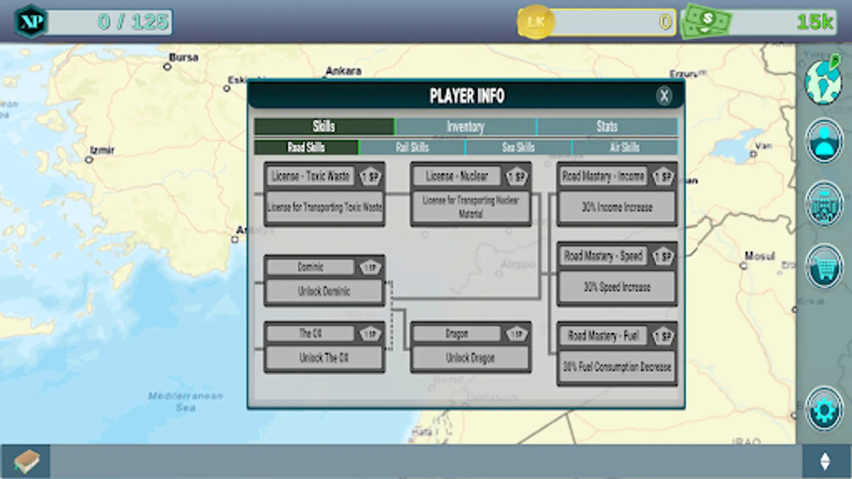
Task: Click the 1 SP badge for License - Toxic Waste
Action: (x=371, y=177)
